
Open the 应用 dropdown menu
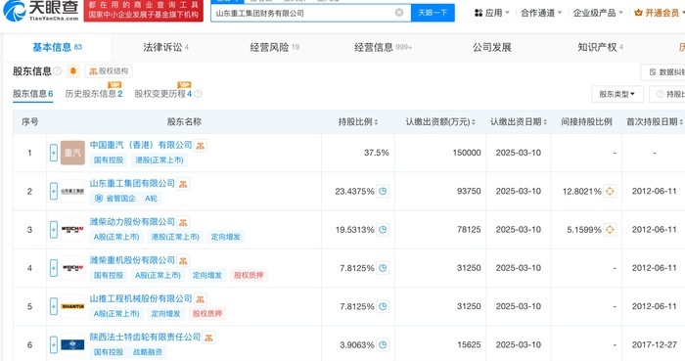tap(492, 13)
